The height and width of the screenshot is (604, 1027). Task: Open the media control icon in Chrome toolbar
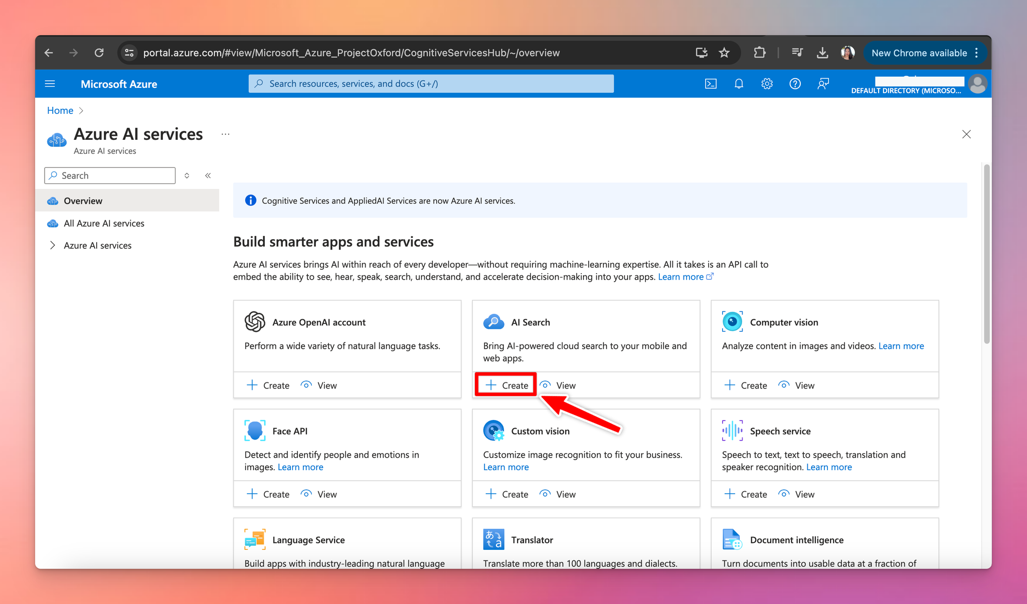(797, 53)
